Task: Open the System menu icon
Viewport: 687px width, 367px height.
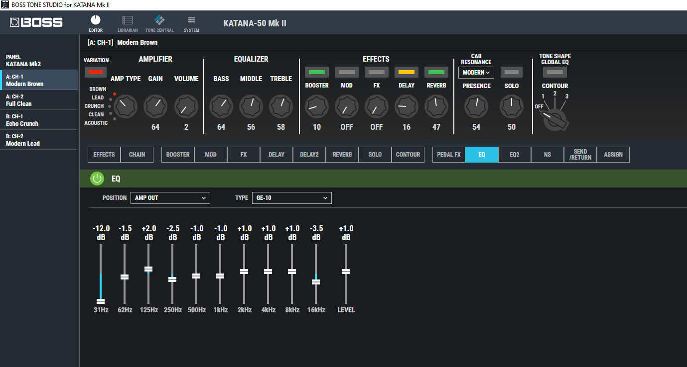Action: (191, 20)
